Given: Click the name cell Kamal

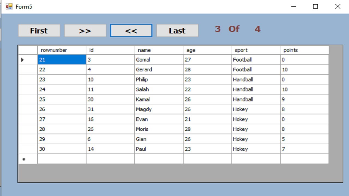Looking at the screenshot, I should coord(159,99).
